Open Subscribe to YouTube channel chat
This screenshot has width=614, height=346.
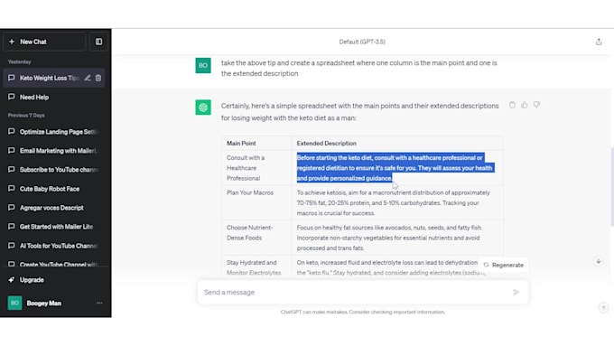[x=54, y=170]
